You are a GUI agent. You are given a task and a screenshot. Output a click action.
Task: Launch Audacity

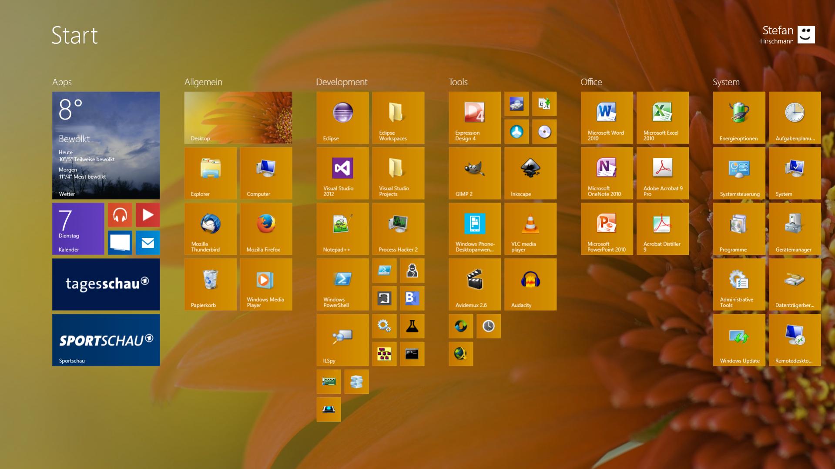point(531,284)
